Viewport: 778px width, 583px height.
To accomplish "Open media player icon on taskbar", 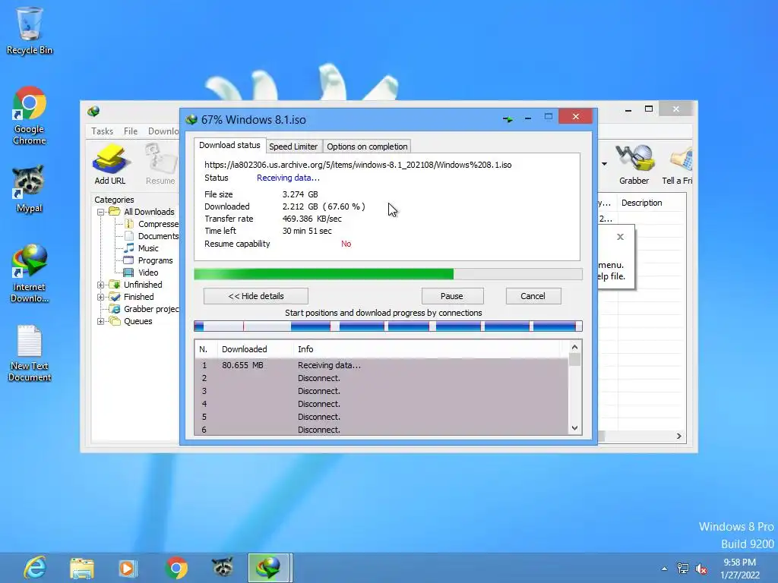I will pos(128,568).
